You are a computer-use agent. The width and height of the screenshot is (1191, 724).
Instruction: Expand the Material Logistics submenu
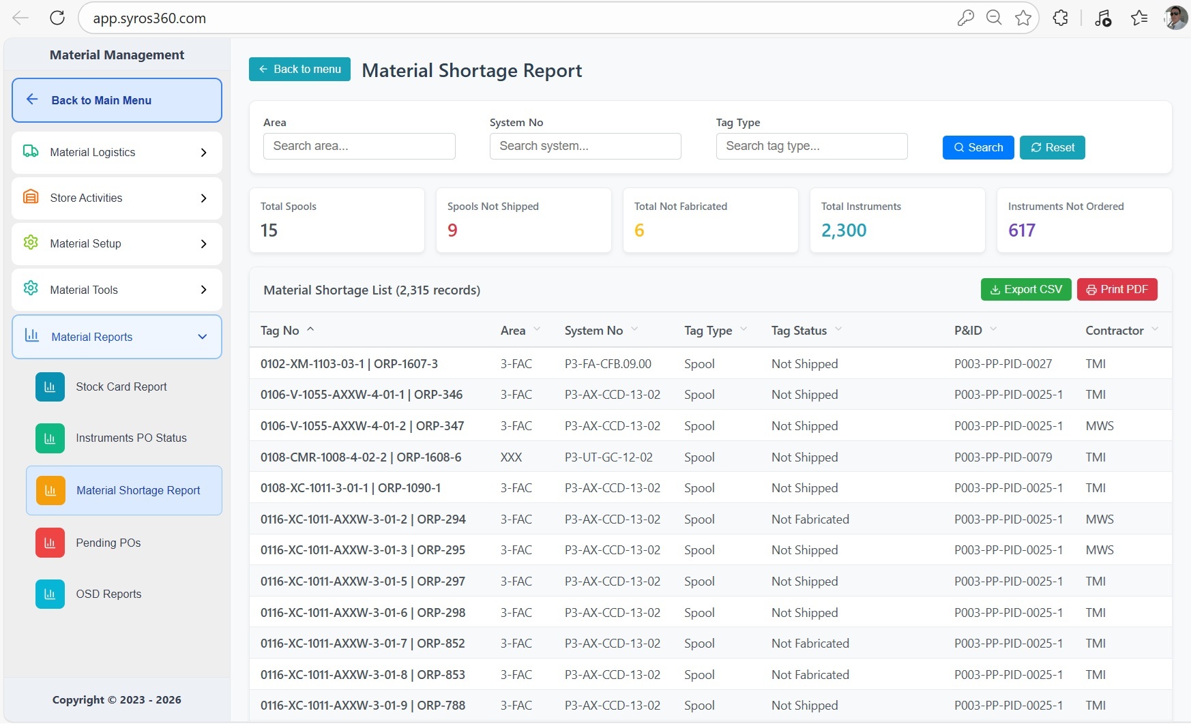[203, 152]
